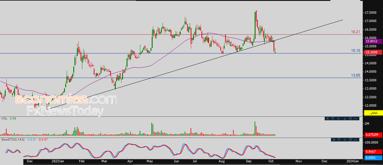
Task: Maximize the SlowSTO indicator panel
Action: click(339, 139)
